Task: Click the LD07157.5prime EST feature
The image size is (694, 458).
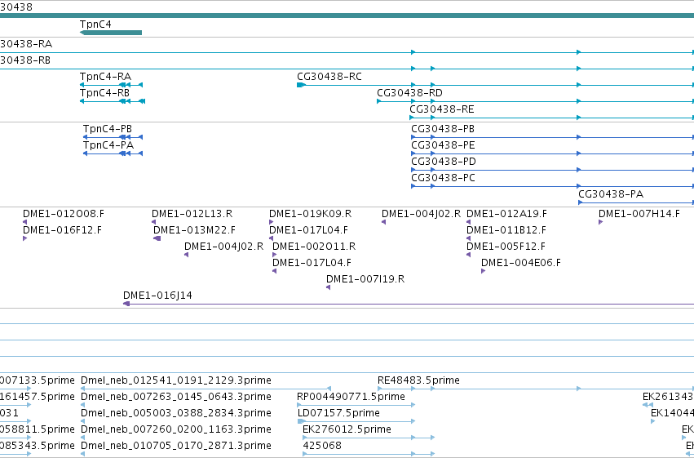Action: 356,421
